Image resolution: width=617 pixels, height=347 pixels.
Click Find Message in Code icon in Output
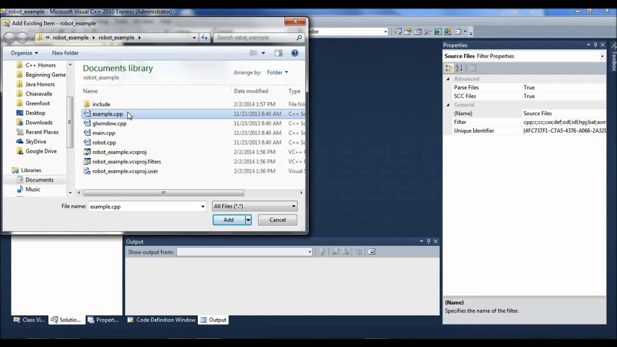coord(322,252)
